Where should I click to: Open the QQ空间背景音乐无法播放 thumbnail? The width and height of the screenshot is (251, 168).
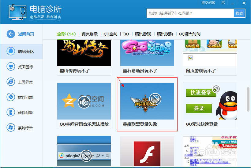click(x=84, y=101)
